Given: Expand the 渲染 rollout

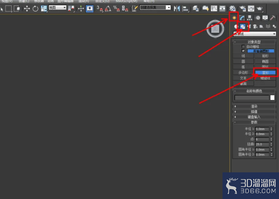Looking at the screenshot, I should 255,106.
